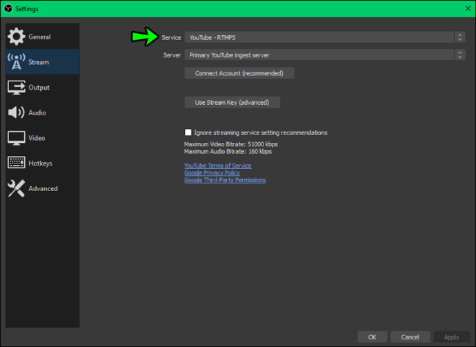Expand the Service dropdown arrows

[x=459, y=37]
